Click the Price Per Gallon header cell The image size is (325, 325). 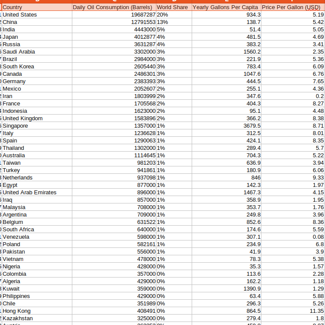click(292, 7)
